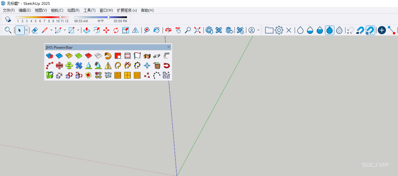
Task: Select the Rotate tool
Action: pyautogui.click(x=116, y=30)
